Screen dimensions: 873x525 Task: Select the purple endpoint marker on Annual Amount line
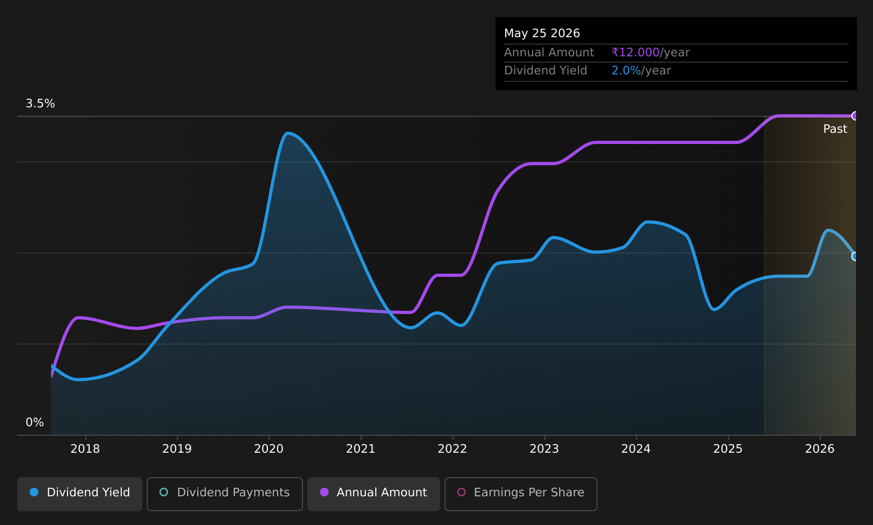855,116
